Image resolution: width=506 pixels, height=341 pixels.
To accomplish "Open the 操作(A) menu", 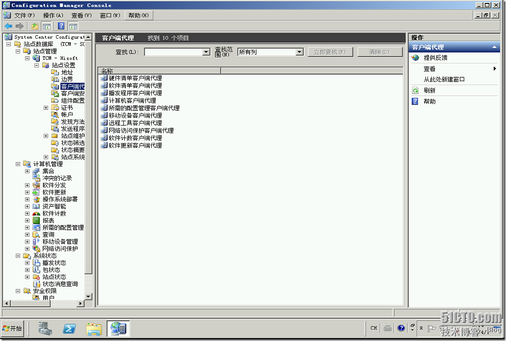I will point(53,16).
